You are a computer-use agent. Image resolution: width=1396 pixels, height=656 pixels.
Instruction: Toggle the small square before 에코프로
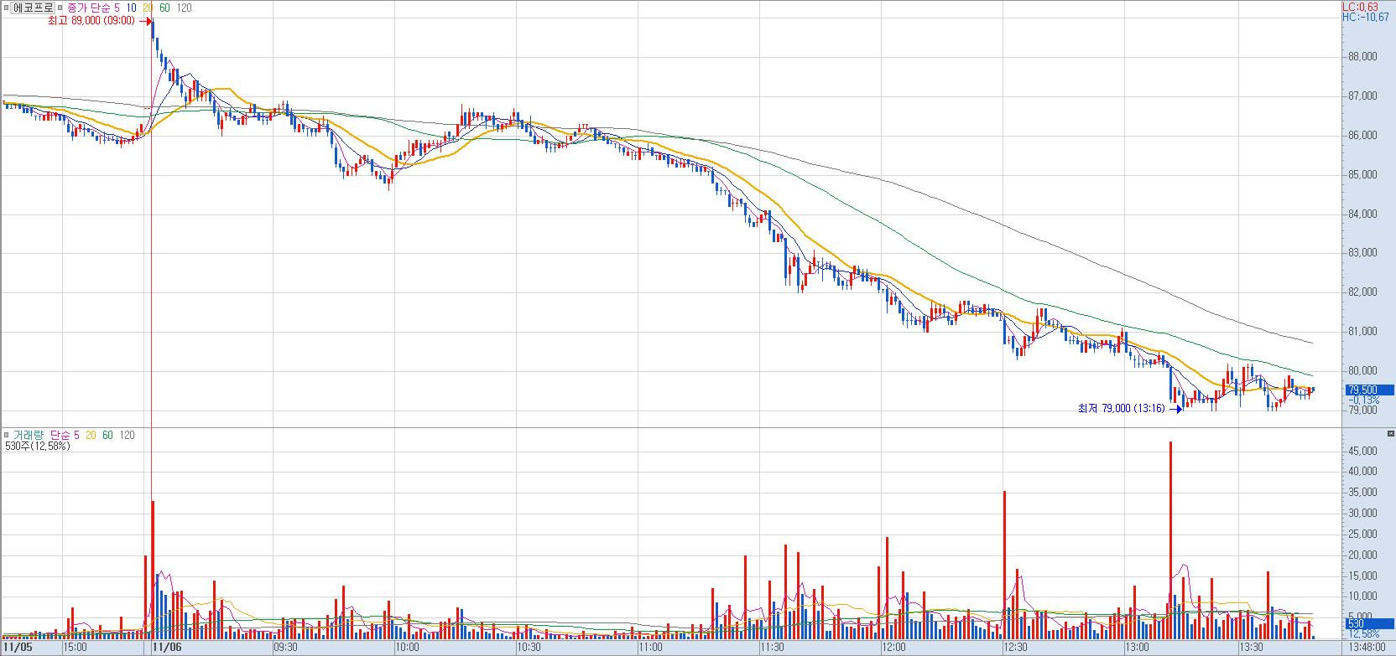click(x=6, y=8)
